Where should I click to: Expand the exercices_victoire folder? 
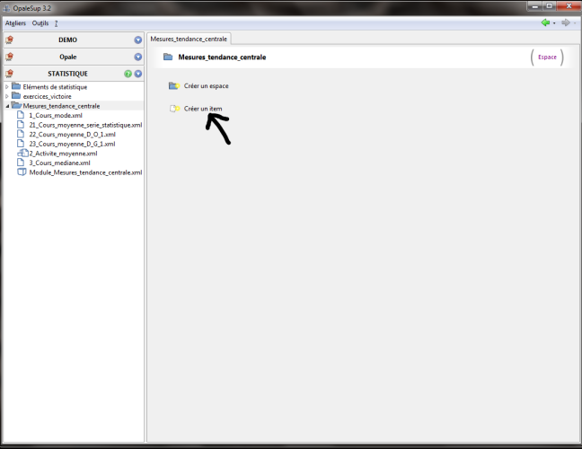6,96
